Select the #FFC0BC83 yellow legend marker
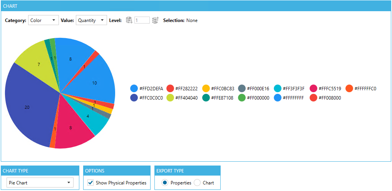 (x=206, y=88)
